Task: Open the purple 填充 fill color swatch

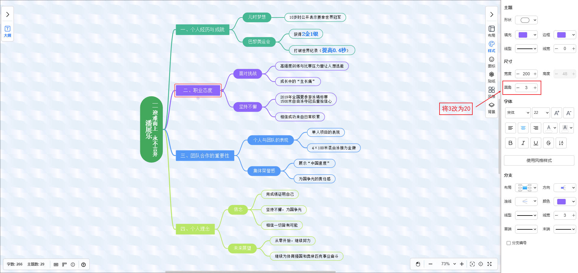Action: click(526, 35)
